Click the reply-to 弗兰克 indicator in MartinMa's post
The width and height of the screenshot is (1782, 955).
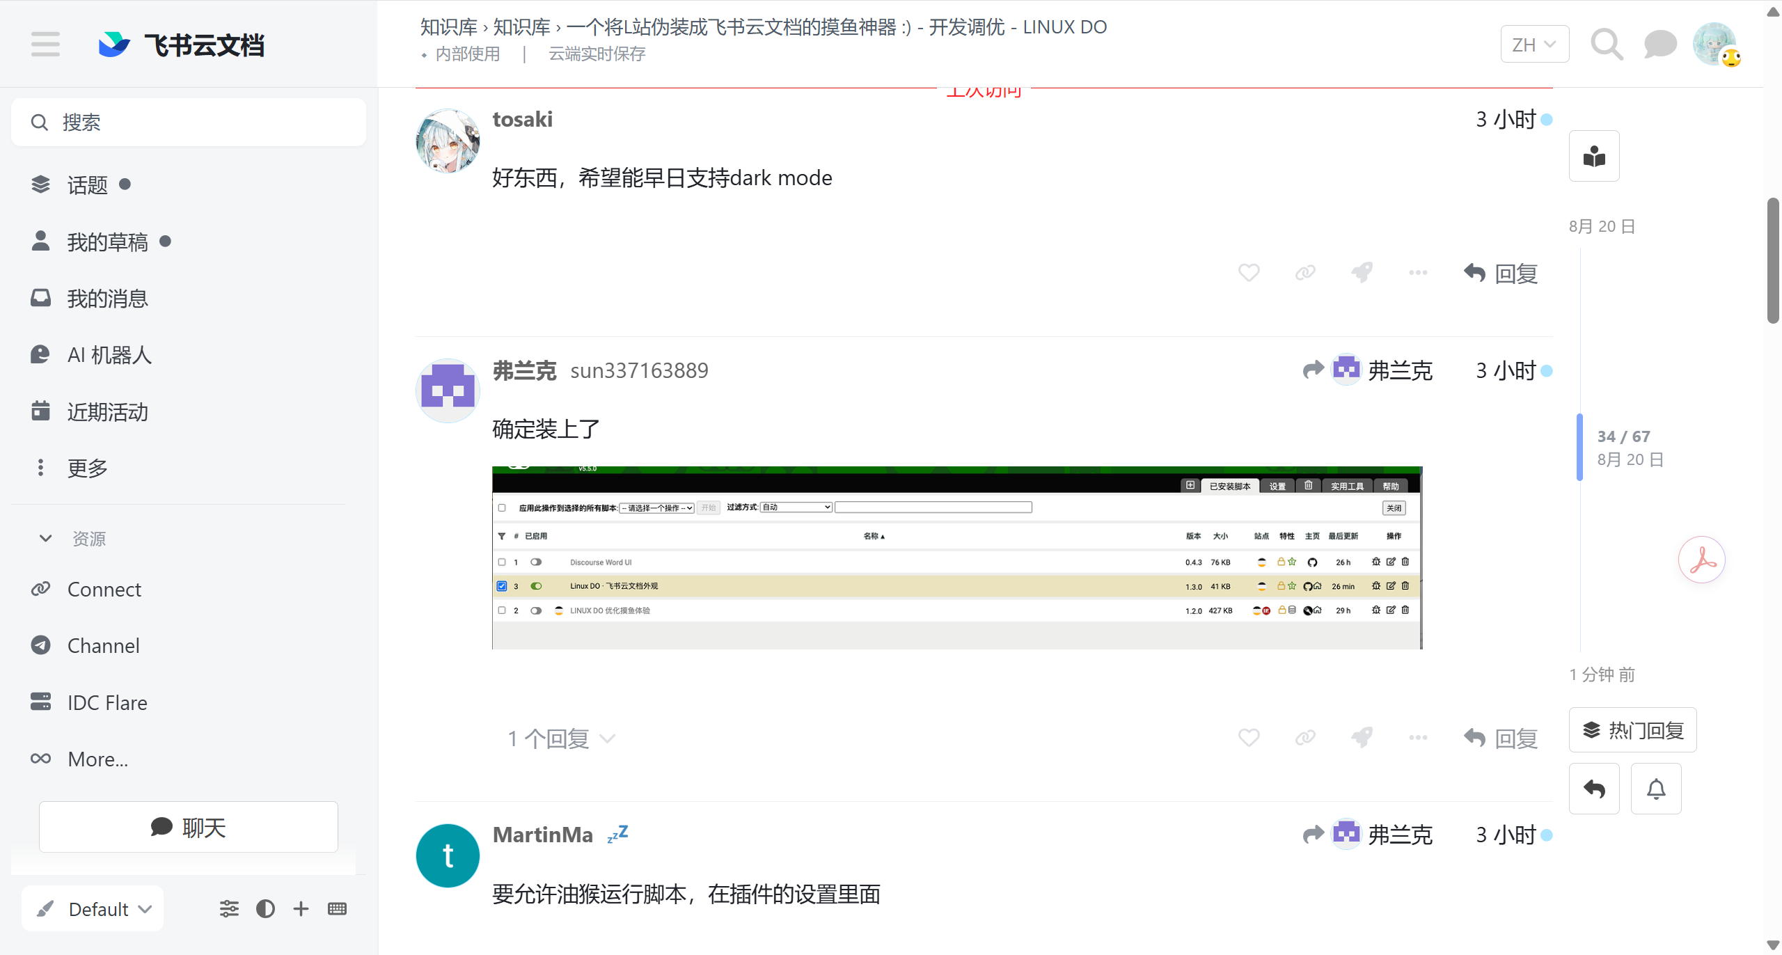pyautogui.click(x=1367, y=835)
